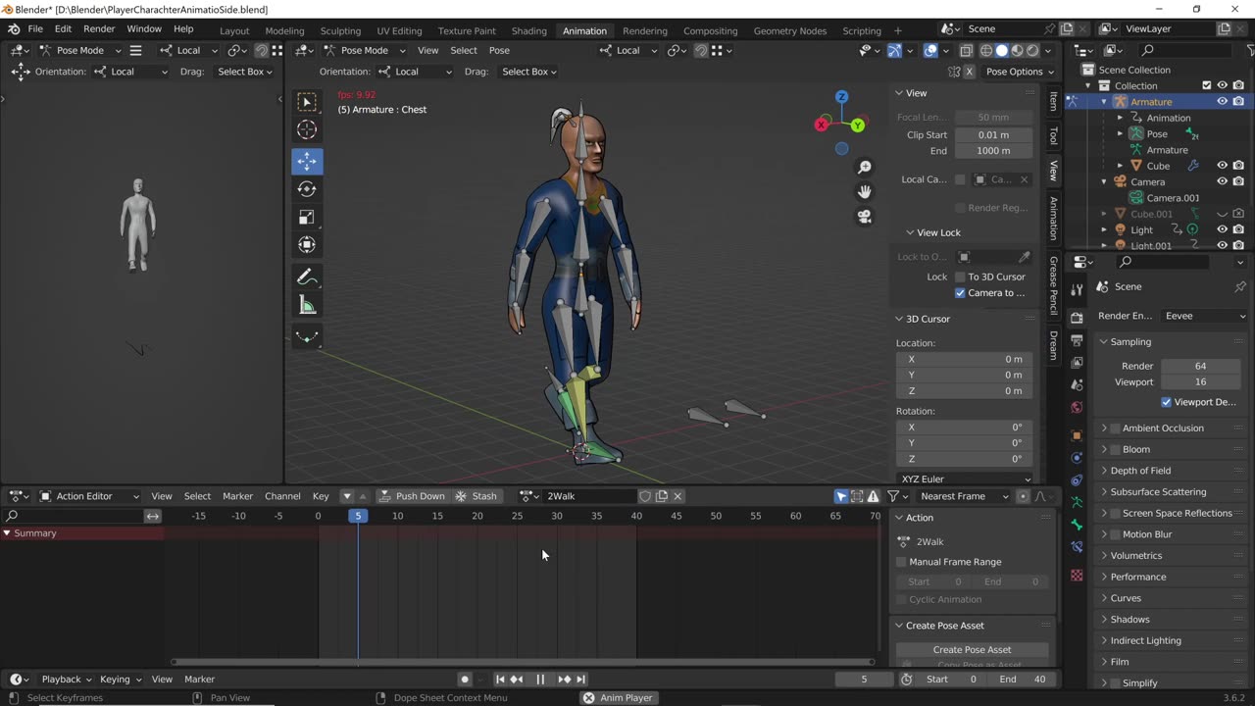Image resolution: width=1255 pixels, height=706 pixels.
Task: Open Pose Options dropdown
Action: point(1020,72)
